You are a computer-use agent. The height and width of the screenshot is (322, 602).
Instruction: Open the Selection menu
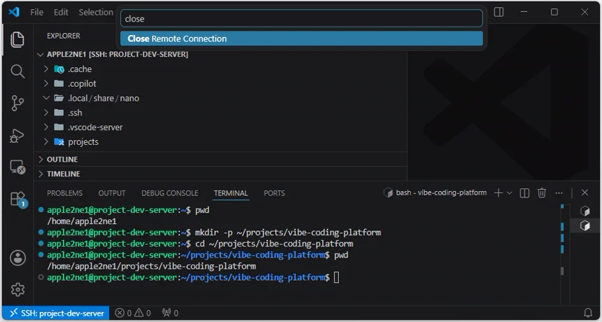96,13
